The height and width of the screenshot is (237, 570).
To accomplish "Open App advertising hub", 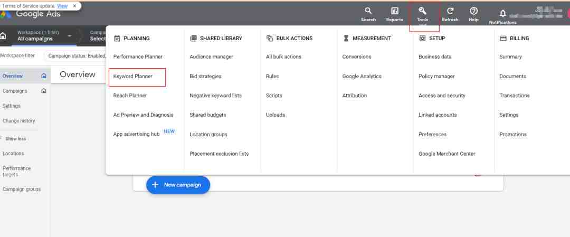I will point(136,134).
